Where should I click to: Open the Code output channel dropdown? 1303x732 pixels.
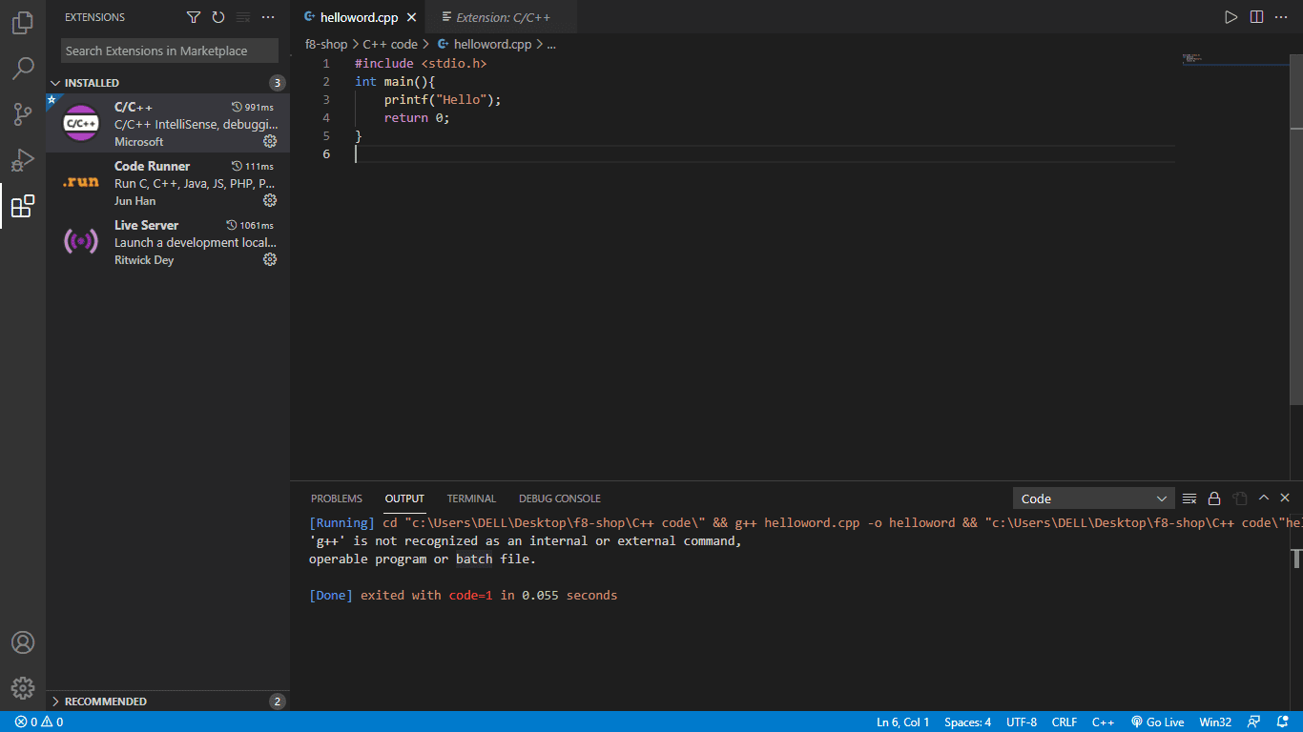1094,498
